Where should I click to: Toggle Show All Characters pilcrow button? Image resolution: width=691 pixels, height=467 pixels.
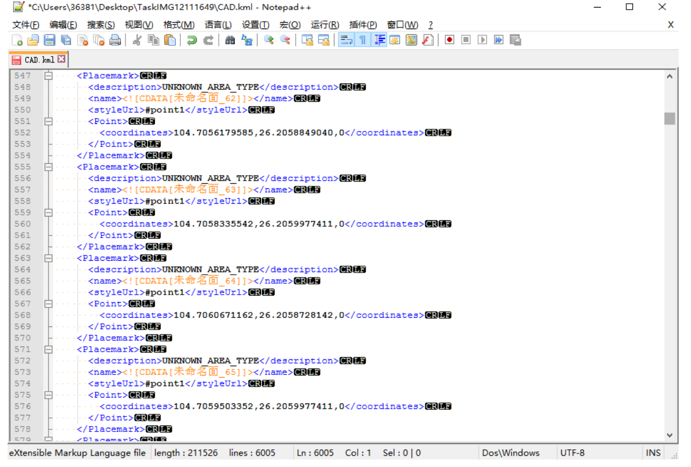coord(362,40)
